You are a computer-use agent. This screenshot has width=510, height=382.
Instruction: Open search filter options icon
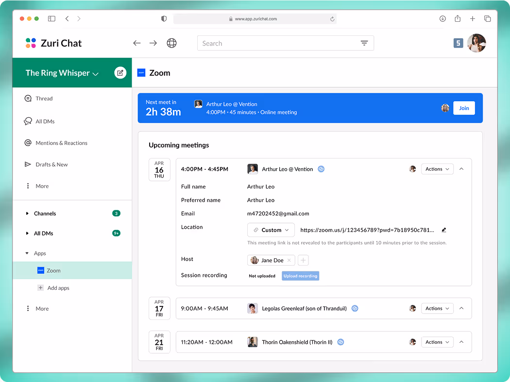pyautogui.click(x=364, y=43)
